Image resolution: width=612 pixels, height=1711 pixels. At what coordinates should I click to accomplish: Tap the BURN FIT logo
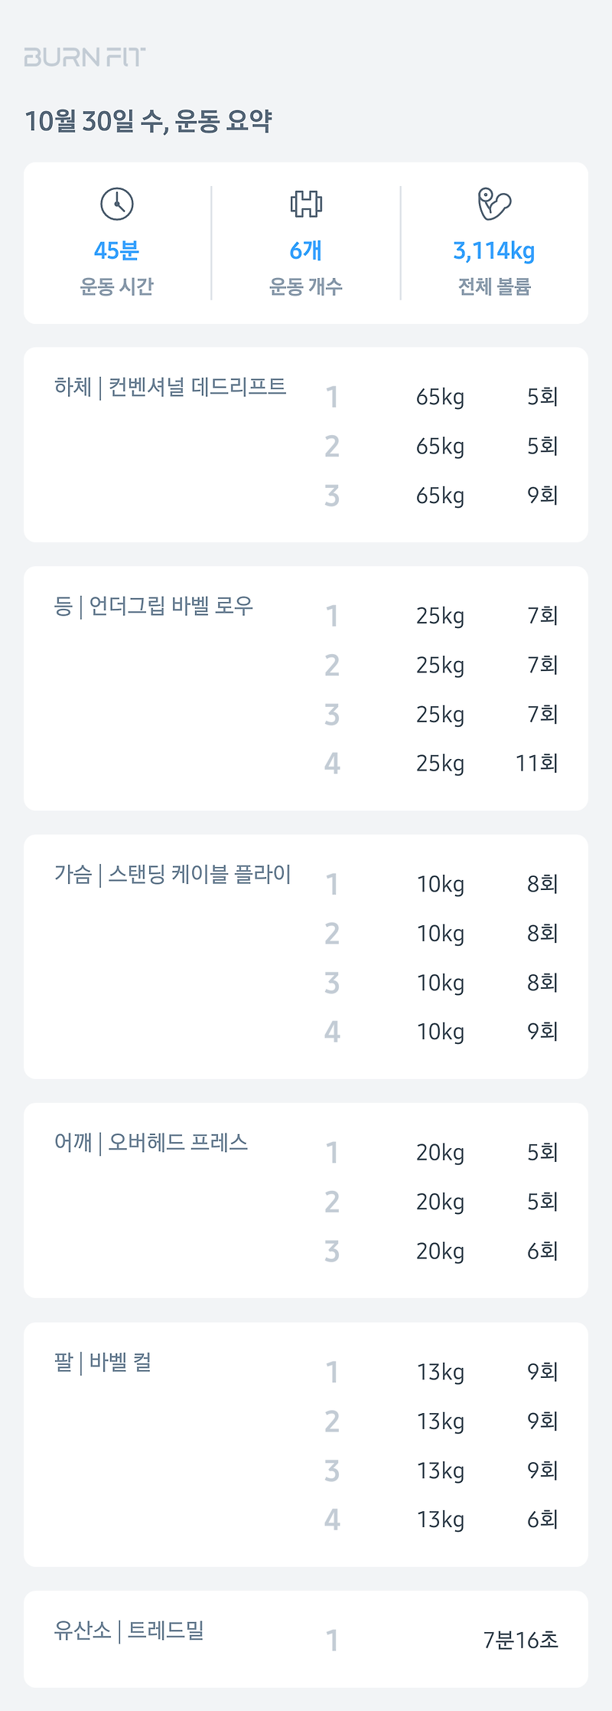pos(85,57)
